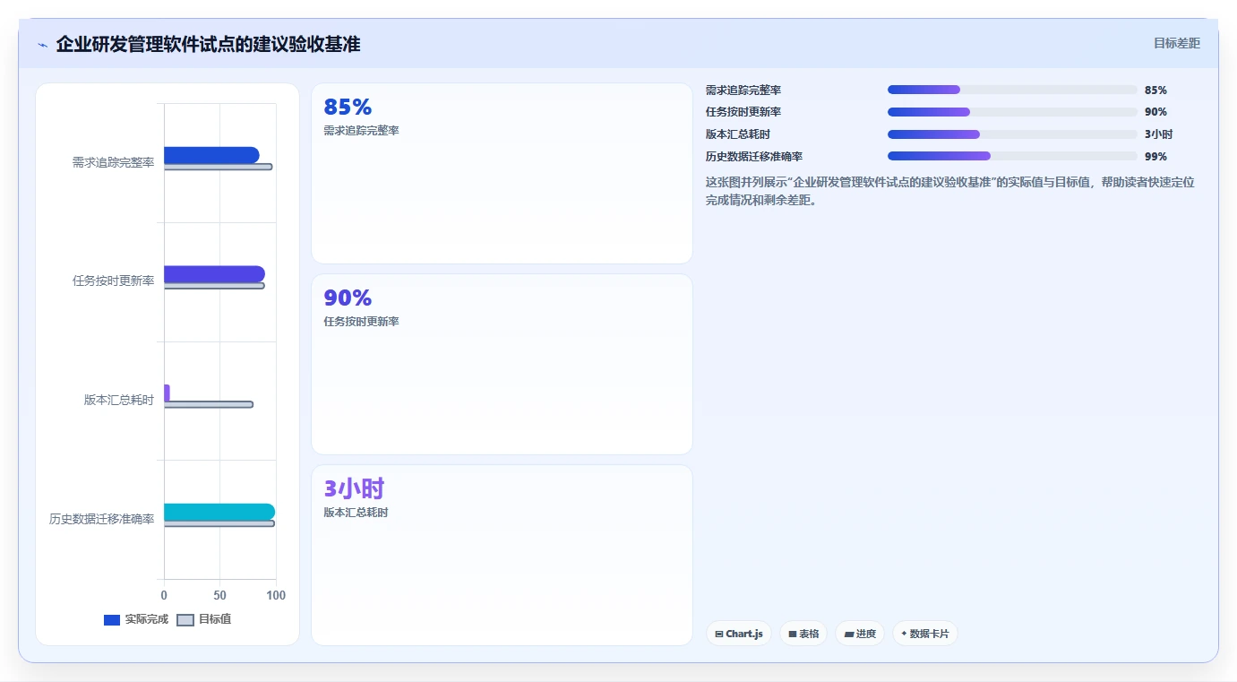The width and height of the screenshot is (1237, 682).
Task: Click the title 企业研发管理软件试点的建议验收基准
Action: click(x=208, y=44)
